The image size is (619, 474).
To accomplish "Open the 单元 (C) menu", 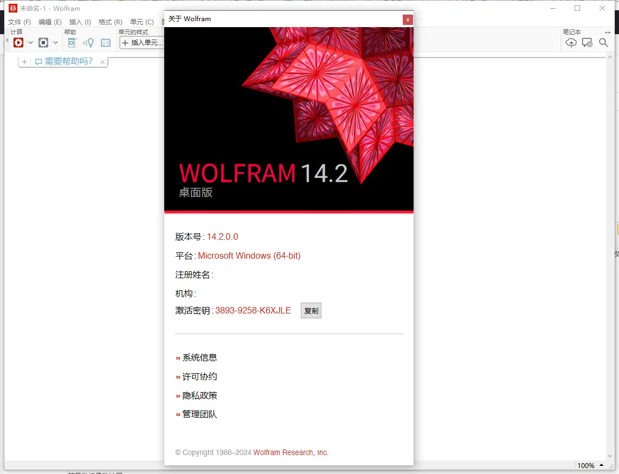I will point(142,22).
